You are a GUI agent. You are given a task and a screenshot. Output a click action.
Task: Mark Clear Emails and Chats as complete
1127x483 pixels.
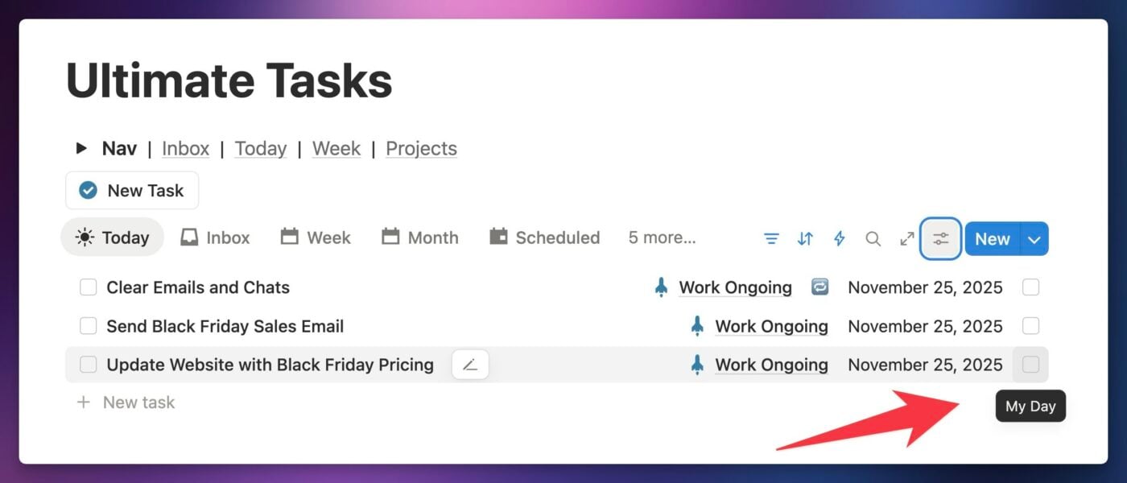point(88,287)
